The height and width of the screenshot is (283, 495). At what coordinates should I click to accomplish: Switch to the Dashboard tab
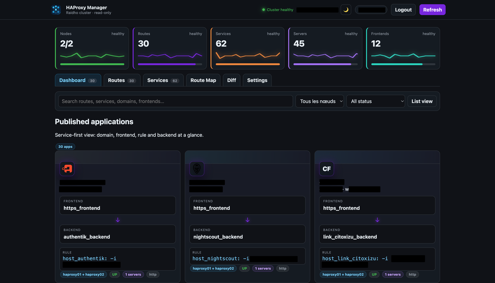(x=78, y=80)
